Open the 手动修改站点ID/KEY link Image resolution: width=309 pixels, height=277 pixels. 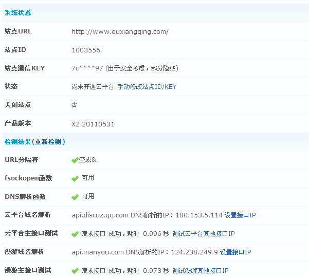147,87
